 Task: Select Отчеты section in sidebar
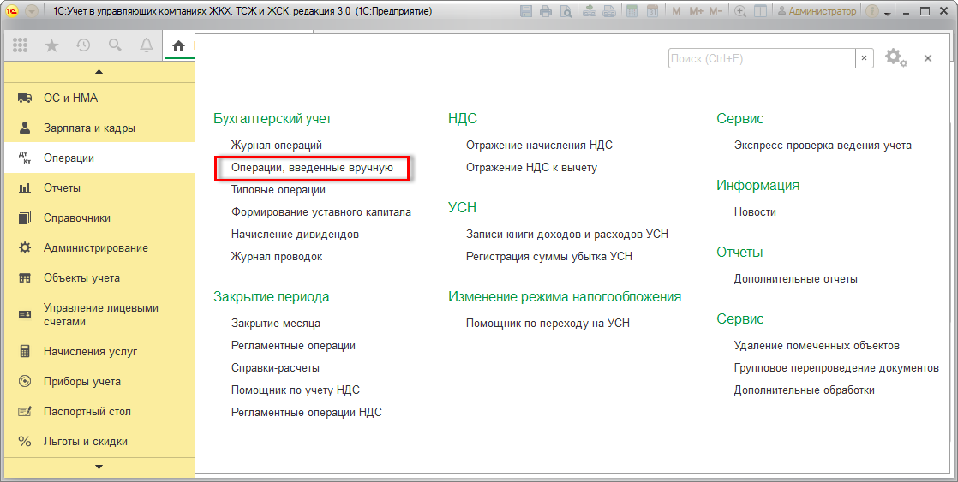tap(62, 187)
